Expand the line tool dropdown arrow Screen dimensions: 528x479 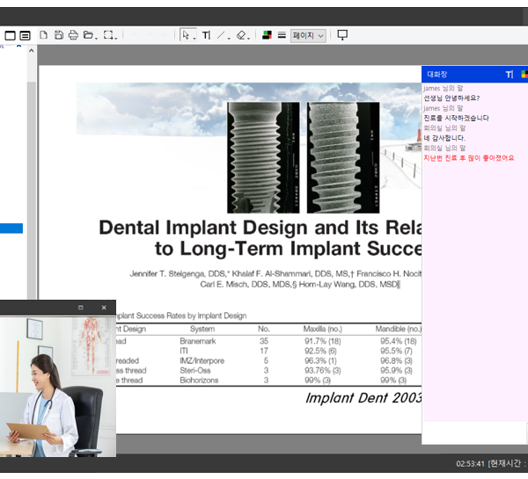[x=229, y=38]
